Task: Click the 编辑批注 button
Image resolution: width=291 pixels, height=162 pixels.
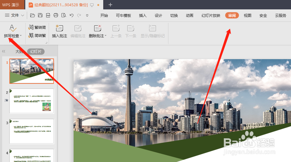Action: tap(78, 31)
